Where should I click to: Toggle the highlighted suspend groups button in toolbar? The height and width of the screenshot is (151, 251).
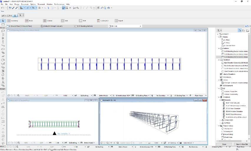[x=64, y=8]
